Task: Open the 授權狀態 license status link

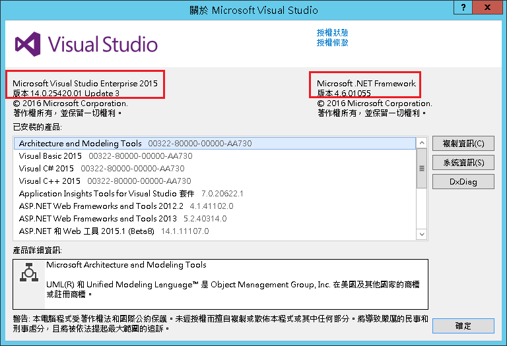Action: (332, 32)
